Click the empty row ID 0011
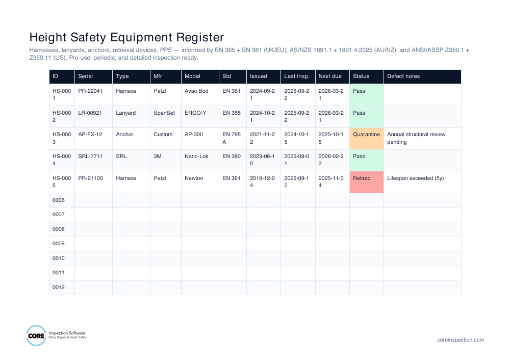Viewport: 510px width, 361px height. pos(62,273)
